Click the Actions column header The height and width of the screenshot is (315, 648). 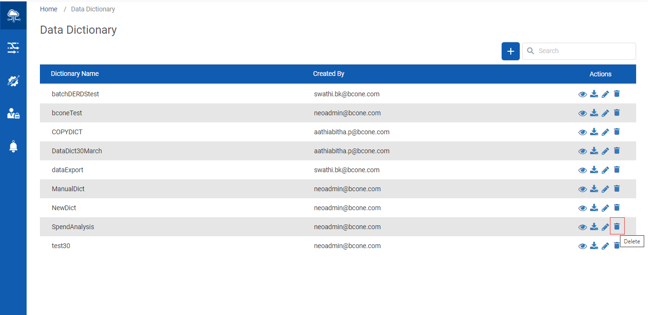[x=600, y=74]
